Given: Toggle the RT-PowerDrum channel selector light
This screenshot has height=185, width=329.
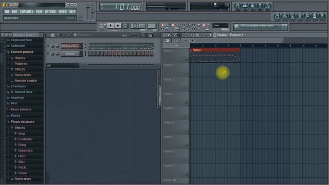Looking at the screenshot, I should point(85,46).
